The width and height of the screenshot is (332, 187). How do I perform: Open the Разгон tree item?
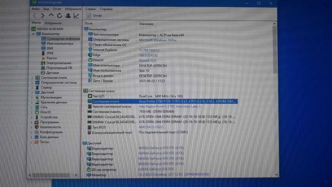click(52, 58)
